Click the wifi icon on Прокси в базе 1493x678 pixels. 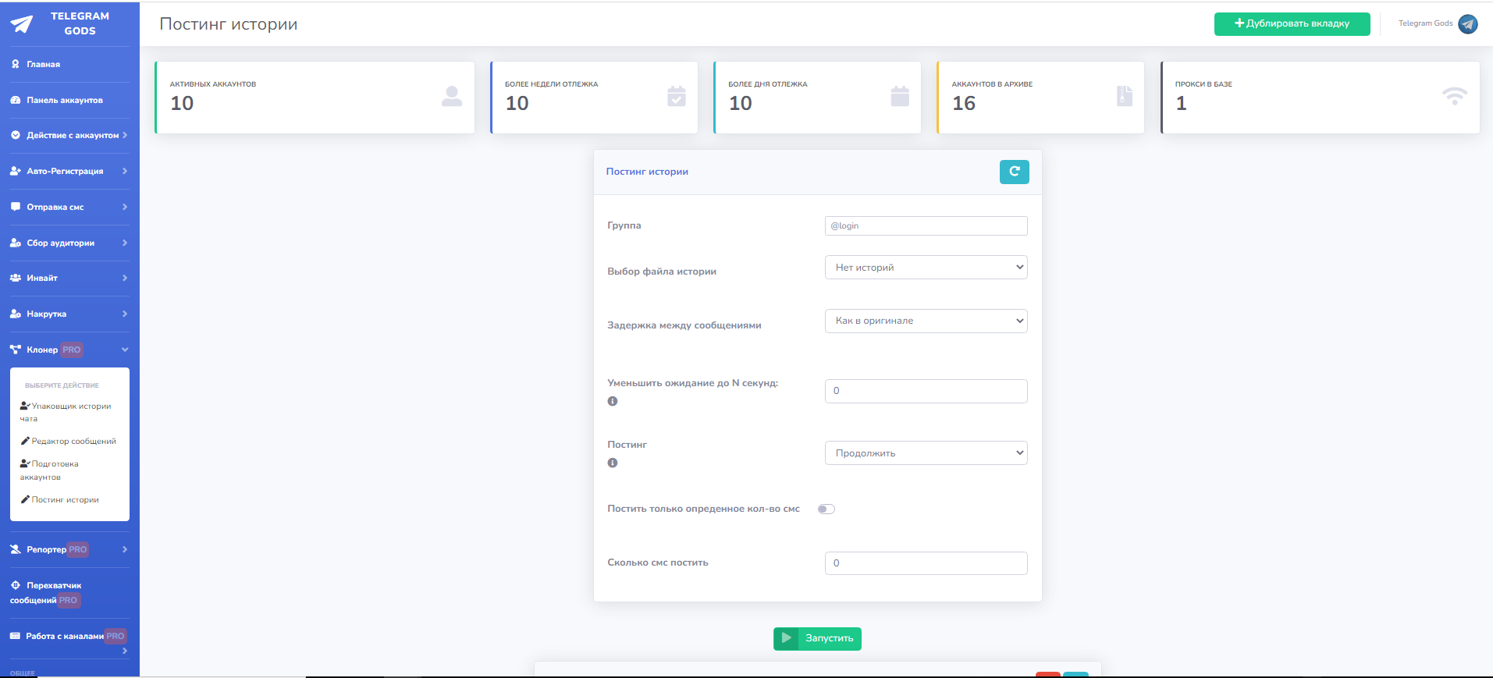click(1455, 96)
